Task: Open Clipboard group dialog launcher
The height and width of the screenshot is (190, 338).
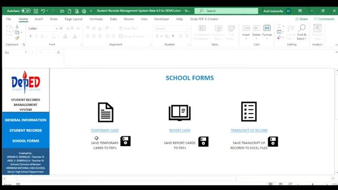Action: (x=24, y=44)
